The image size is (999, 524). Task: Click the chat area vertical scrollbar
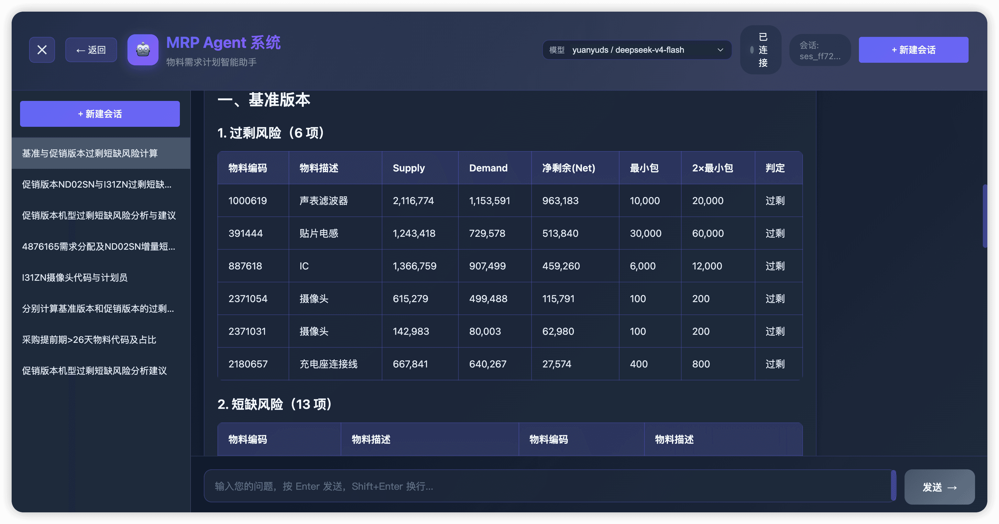985,216
